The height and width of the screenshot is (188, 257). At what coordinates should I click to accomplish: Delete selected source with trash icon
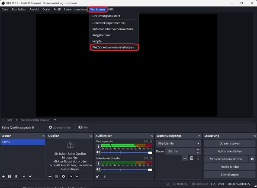[x=56, y=176]
